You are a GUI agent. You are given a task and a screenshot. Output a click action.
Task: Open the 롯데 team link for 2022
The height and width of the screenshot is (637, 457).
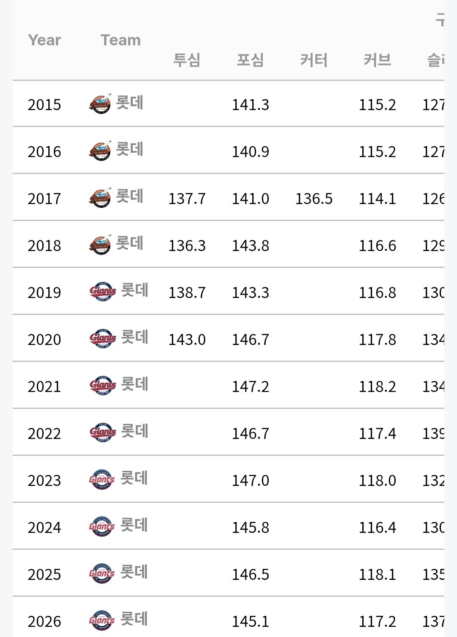pyautogui.click(x=135, y=432)
